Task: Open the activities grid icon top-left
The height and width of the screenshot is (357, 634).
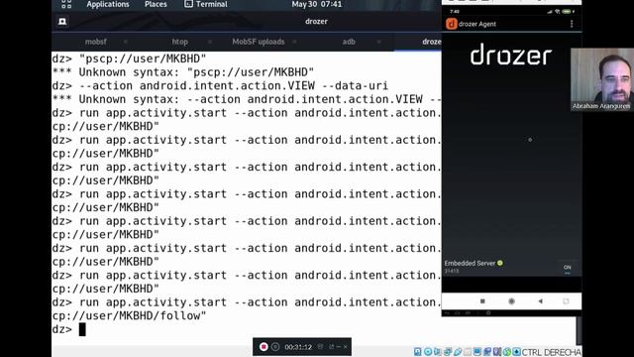Action: tap(66, 4)
